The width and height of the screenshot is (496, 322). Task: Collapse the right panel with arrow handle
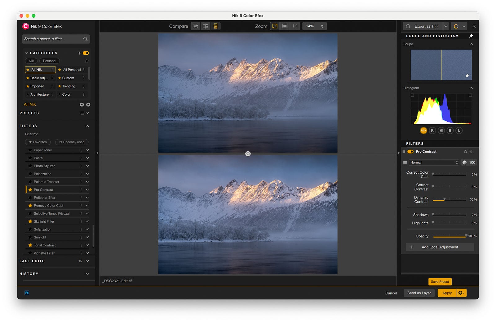point(399,153)
